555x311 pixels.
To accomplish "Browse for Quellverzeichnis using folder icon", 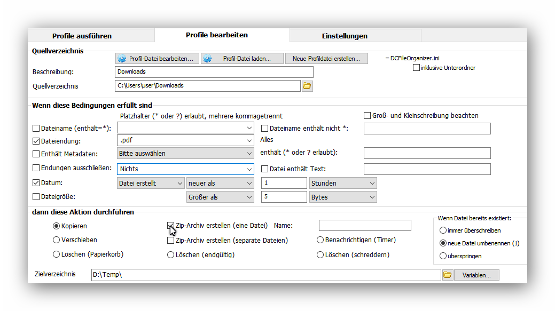I will (307, 86).
